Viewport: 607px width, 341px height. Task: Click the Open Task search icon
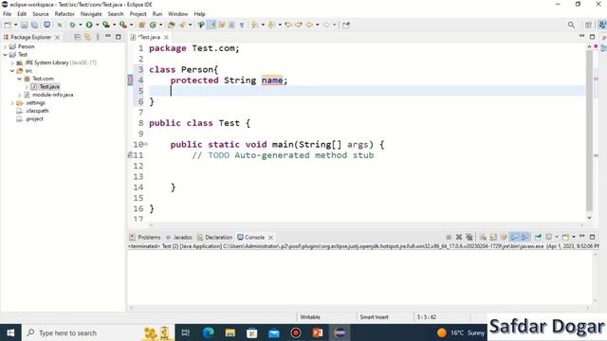click(182, 25)
